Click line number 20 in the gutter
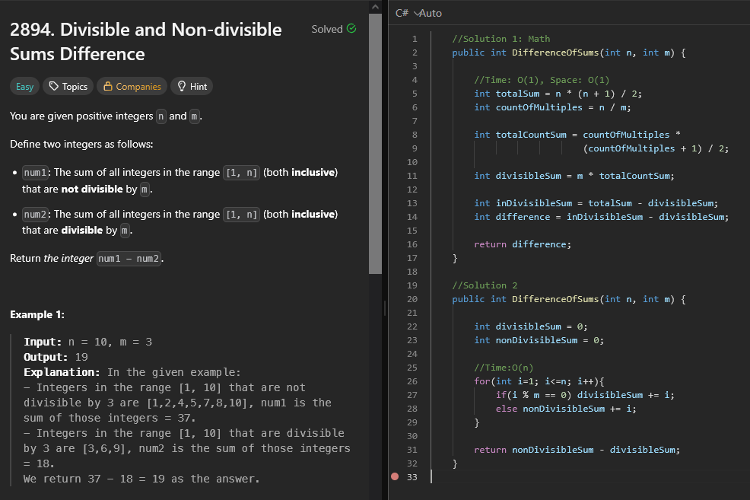This screenshot has height=500, width=750. [x=412, y=299]
